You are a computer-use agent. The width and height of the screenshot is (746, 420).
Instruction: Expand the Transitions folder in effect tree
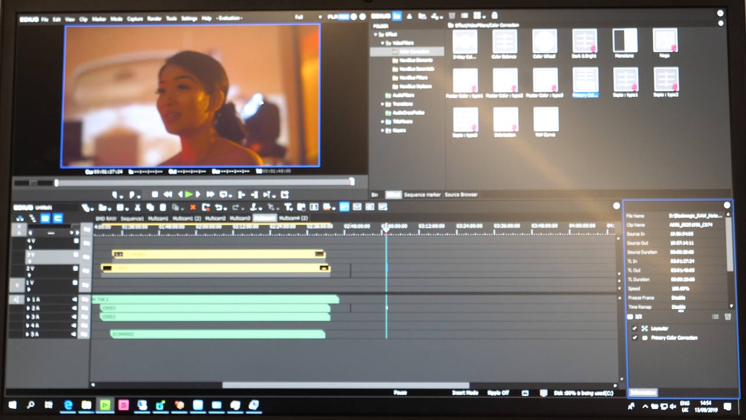[383, 104]
